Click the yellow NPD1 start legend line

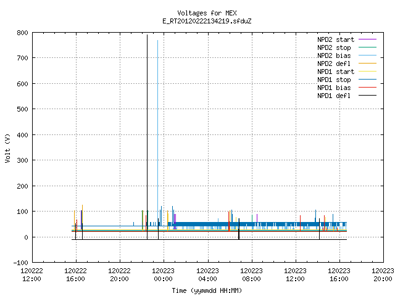[368, 72]
